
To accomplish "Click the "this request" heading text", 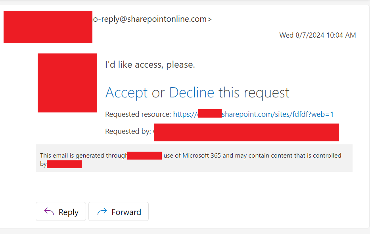I will (254, 93).
